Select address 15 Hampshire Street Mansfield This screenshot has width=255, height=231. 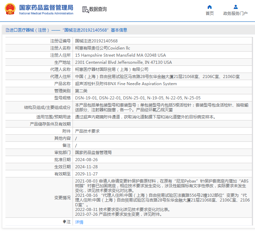(x=120, y=55)
